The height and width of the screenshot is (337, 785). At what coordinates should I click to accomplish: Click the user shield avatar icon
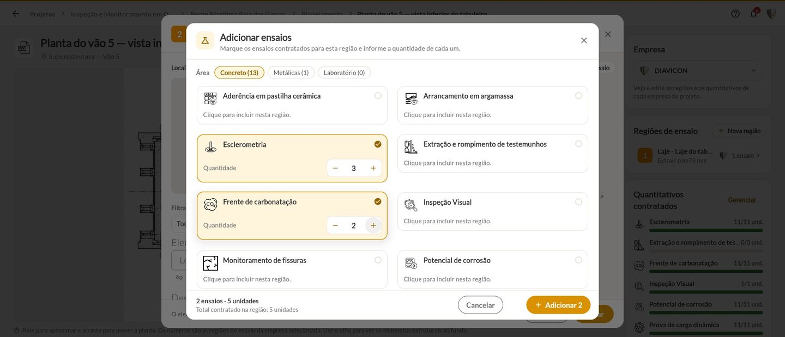tap(771, 14)
